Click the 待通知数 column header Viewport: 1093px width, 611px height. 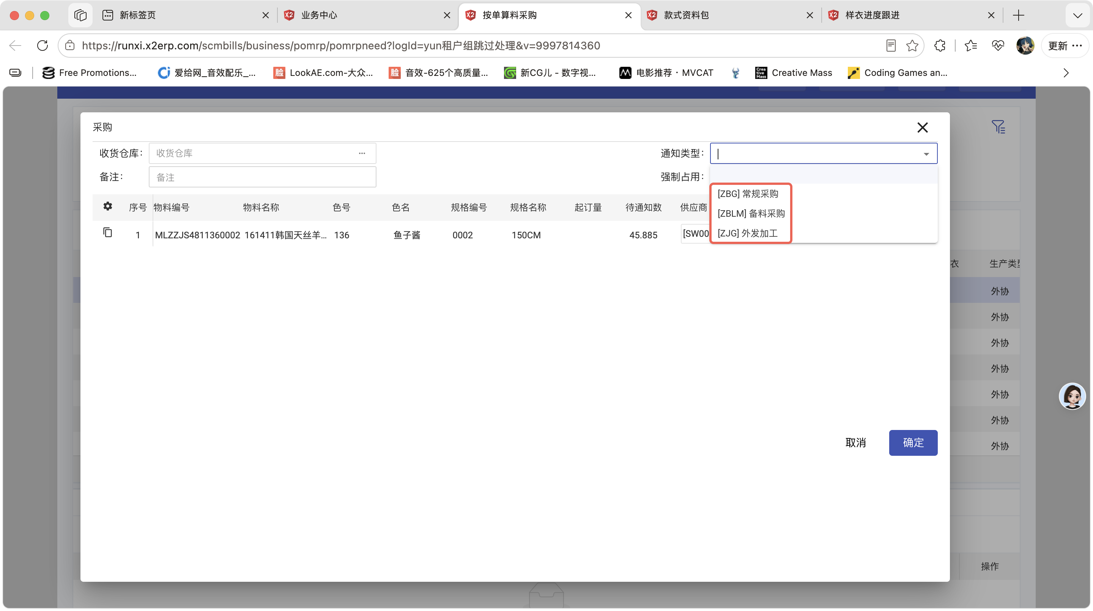(x=643, y=208)
